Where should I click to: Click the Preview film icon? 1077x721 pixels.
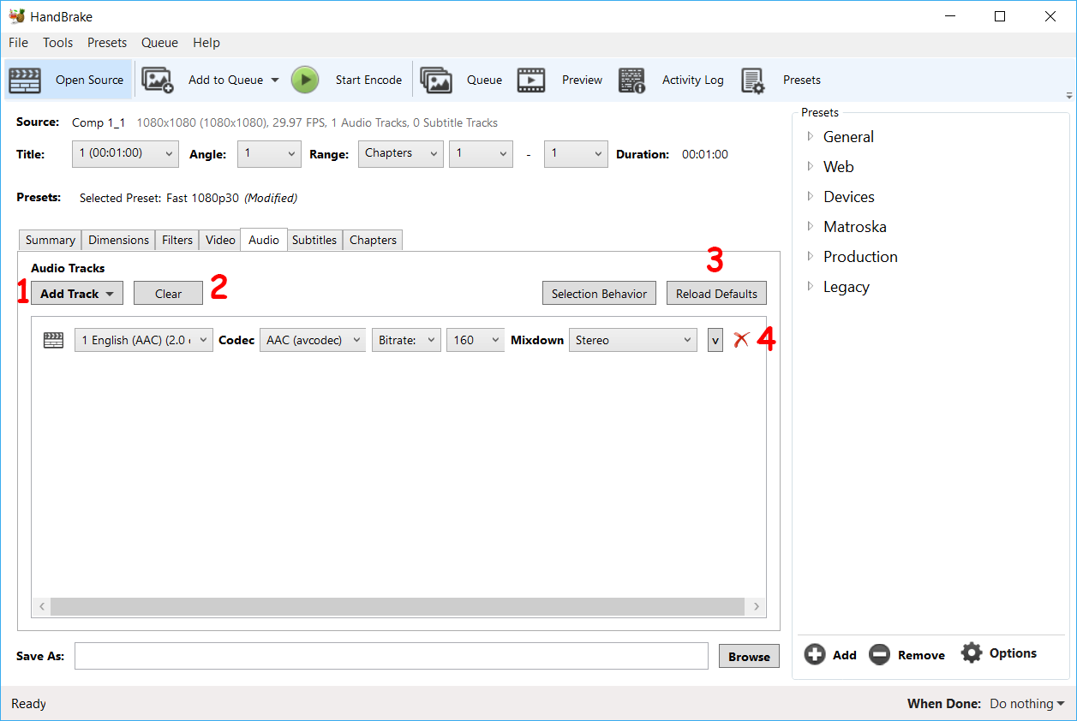[x=531, y=80]
